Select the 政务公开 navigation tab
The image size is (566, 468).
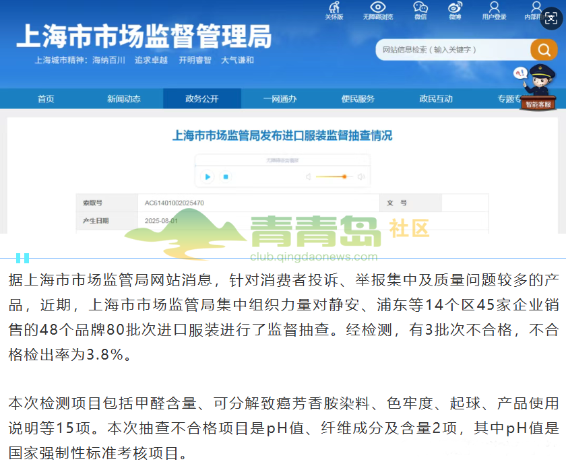(202, 99)
